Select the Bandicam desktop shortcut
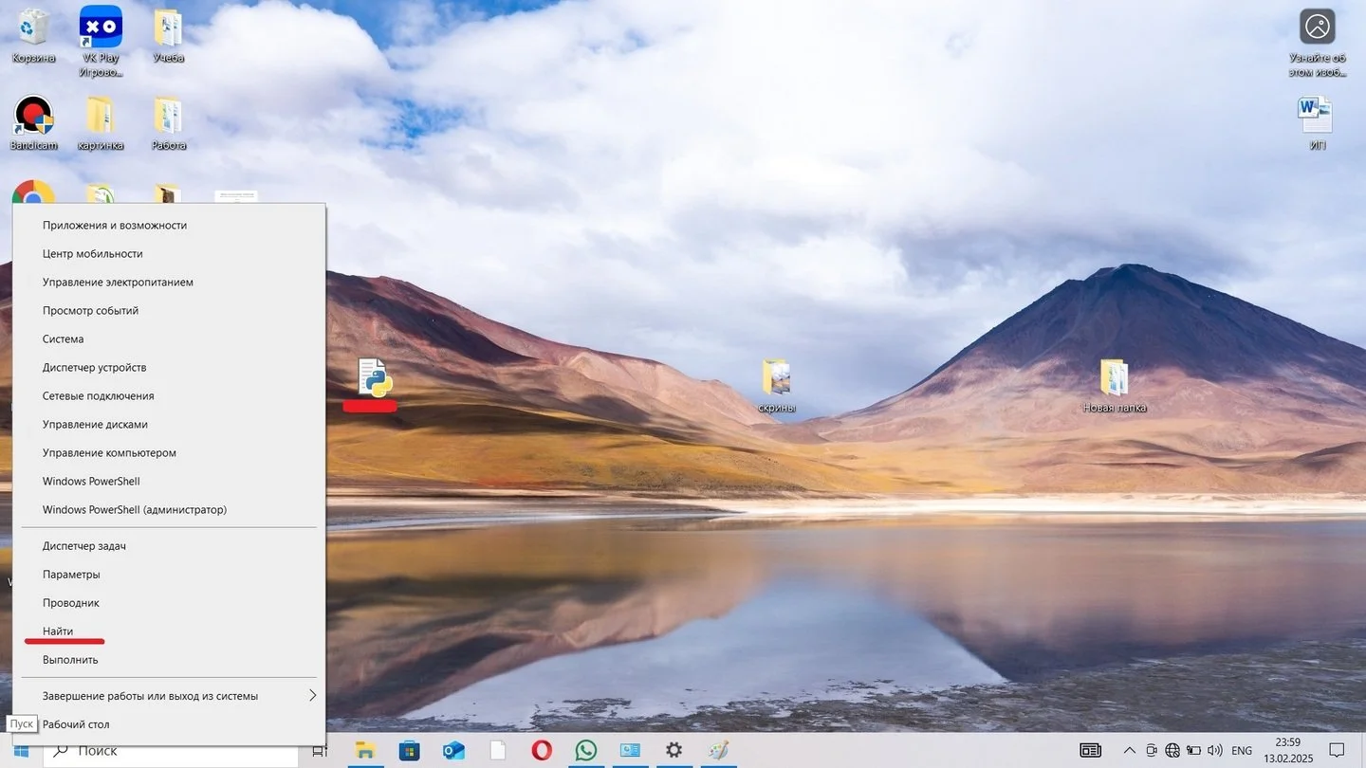The height and width of the screenshot is (768, 1366). (33, 122)
